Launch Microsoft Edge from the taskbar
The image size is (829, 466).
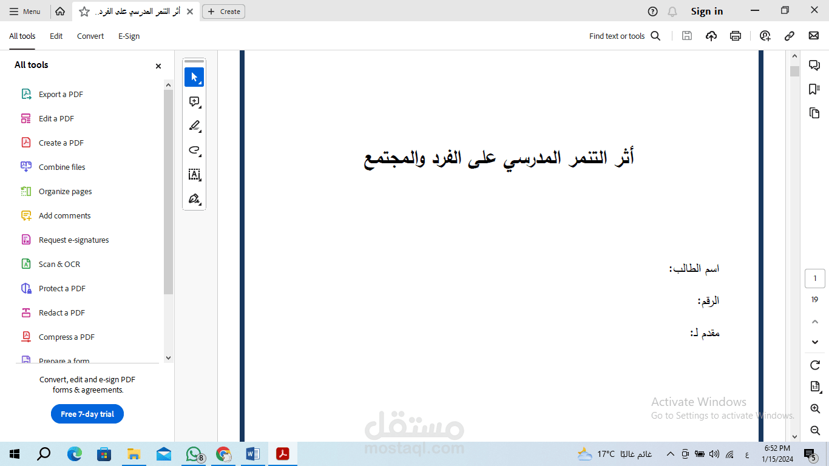coord(74,454)
